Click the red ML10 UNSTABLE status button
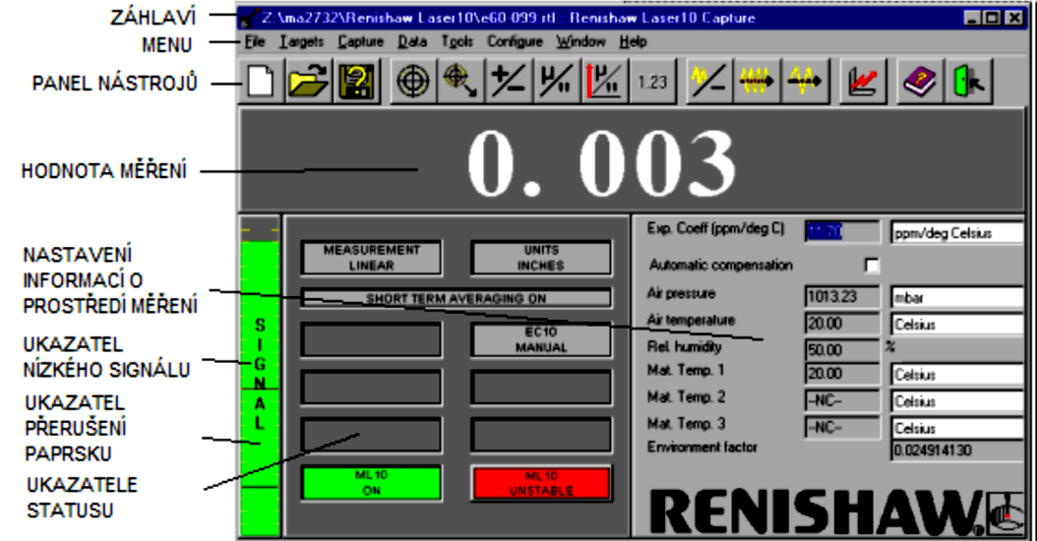The image size is (1037, 541). 541,483
